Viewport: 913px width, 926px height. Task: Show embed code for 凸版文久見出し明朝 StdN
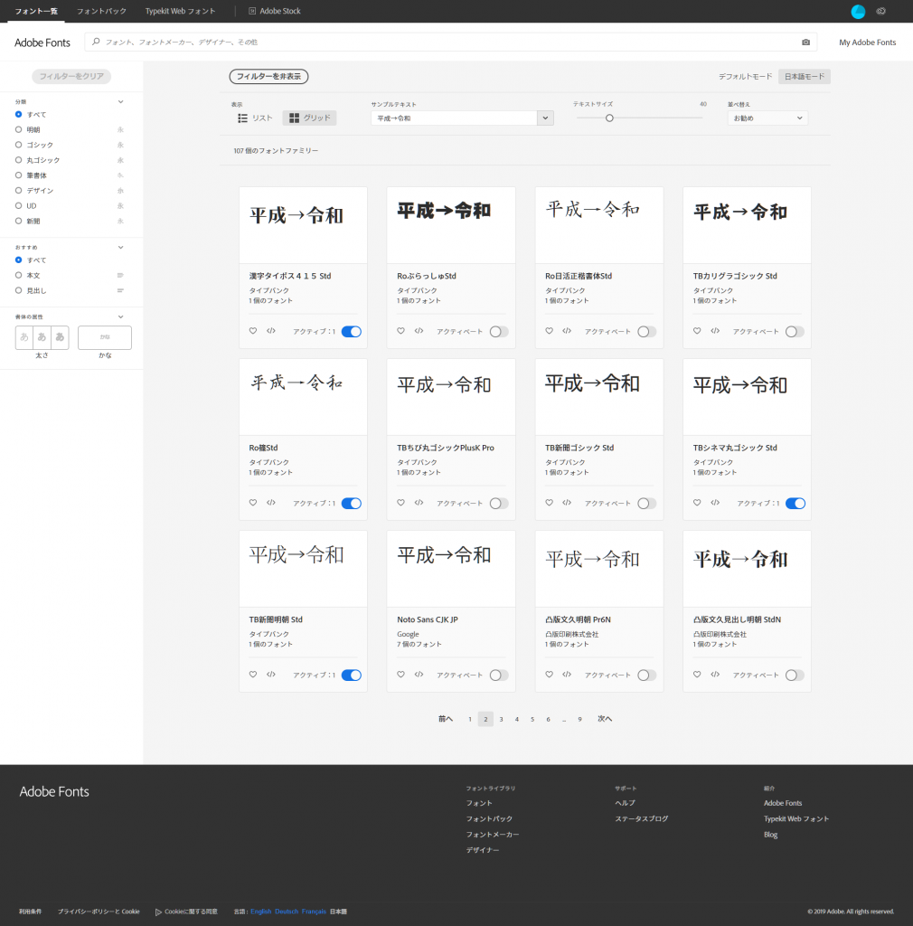(715, 675)
